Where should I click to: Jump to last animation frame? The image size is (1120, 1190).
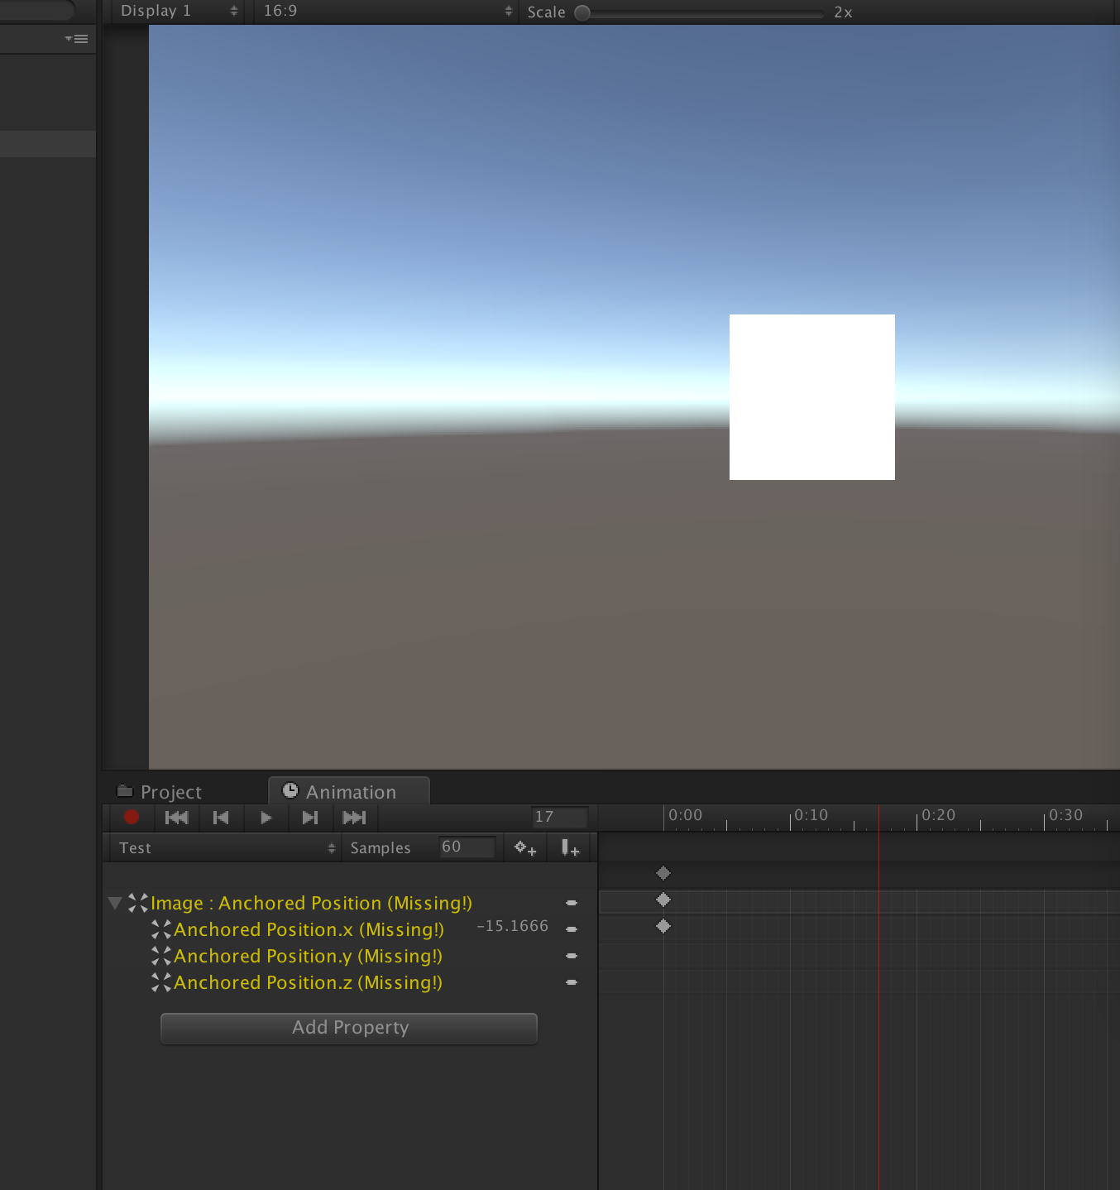pos(355,818)
